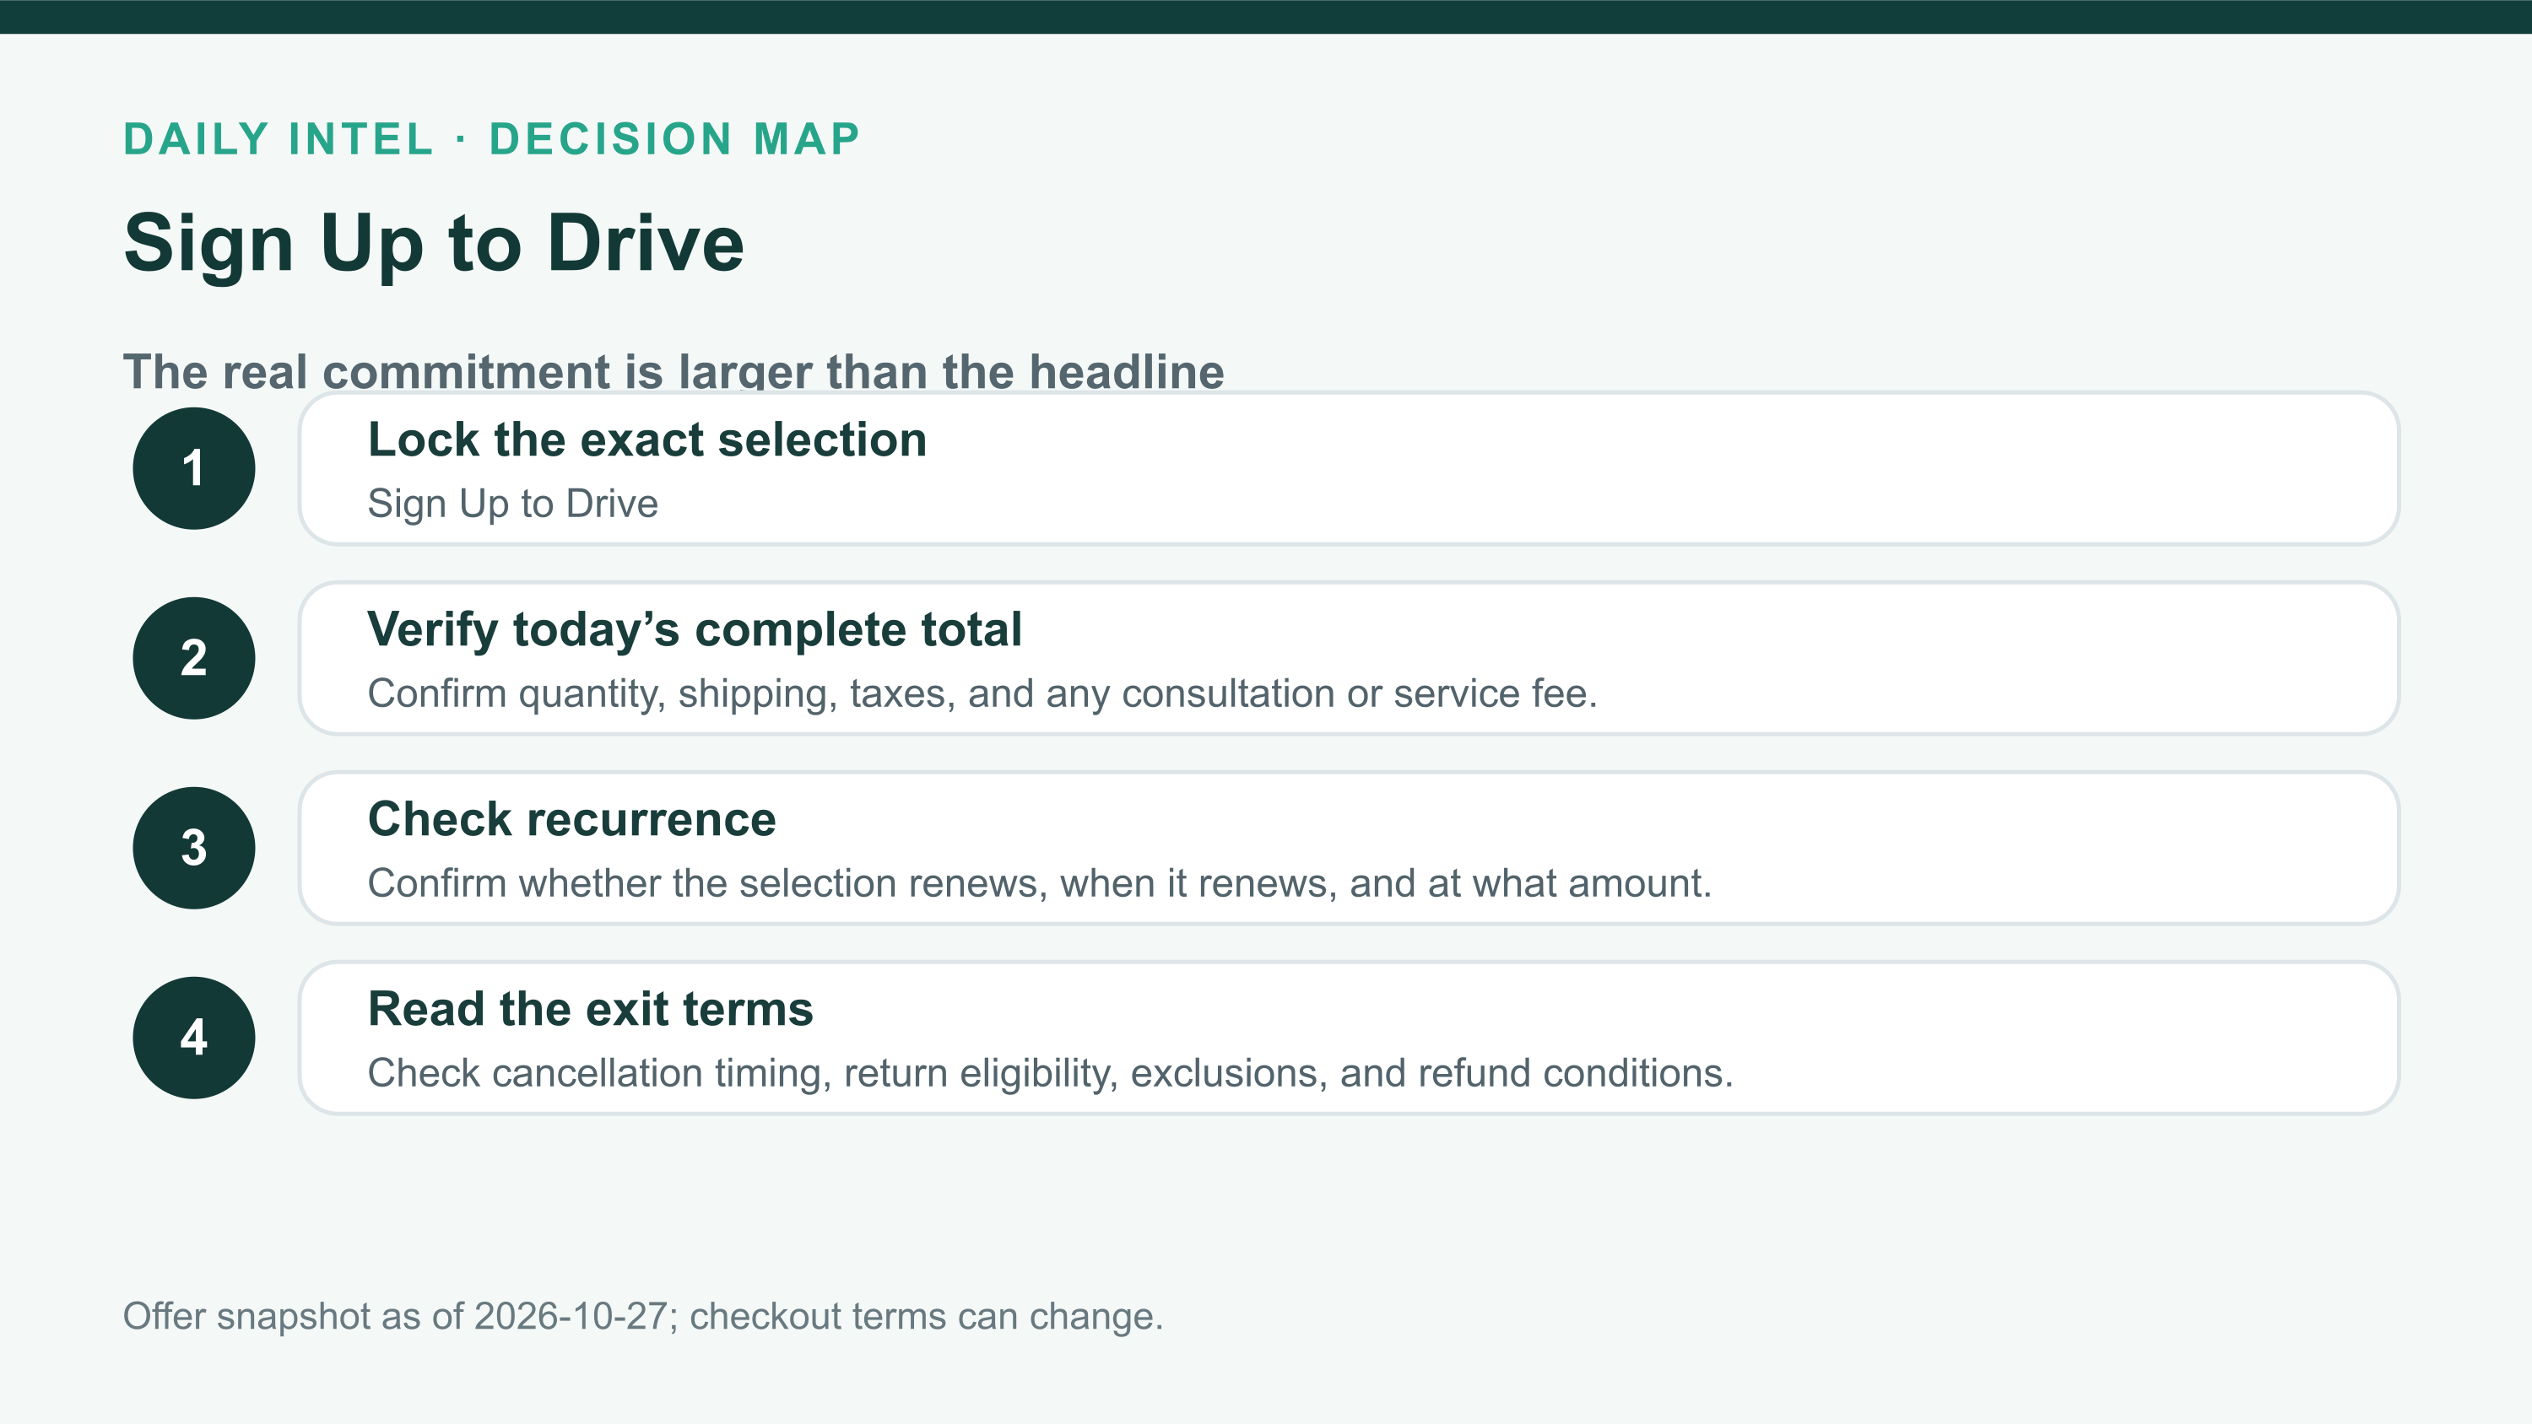Click 'Sign Up to Drive' text in step 1 card
The image size is (2532, 1424).
[512, 504]
